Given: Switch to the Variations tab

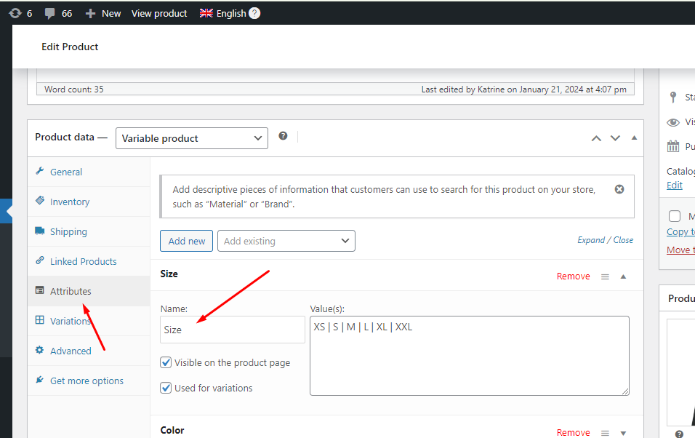Looking at the screenshot, I should tap(71, 321).
